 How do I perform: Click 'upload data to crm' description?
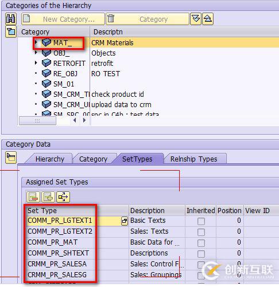(x=121, y=105)
